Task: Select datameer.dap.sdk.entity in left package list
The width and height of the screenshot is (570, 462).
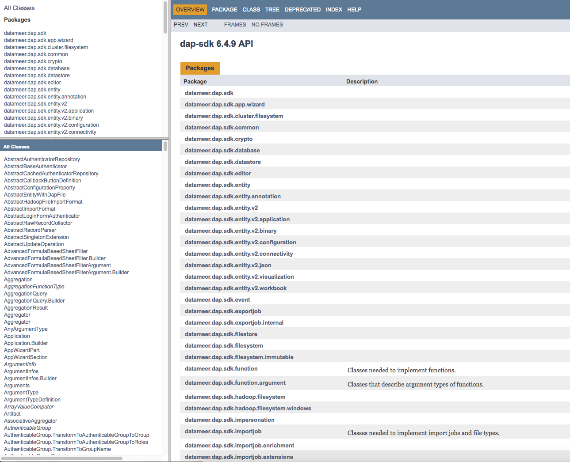Action: tap(32, 90)
